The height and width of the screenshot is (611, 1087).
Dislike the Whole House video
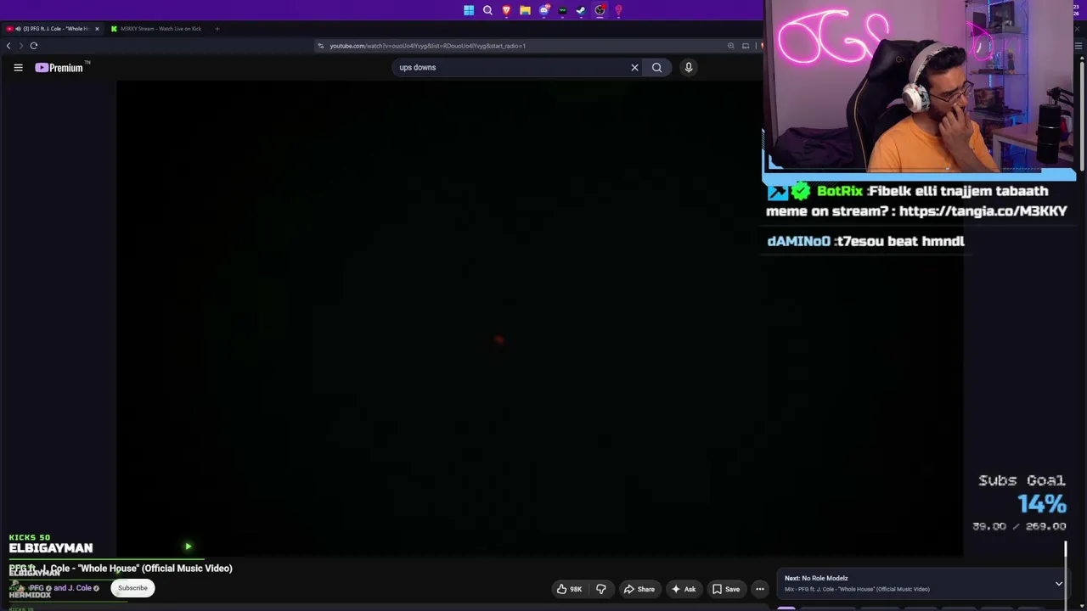point(601,589)
